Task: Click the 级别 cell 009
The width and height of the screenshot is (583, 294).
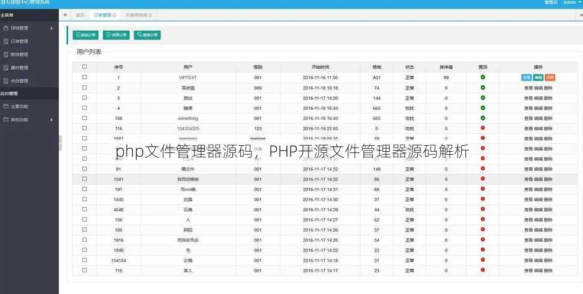Action: click(x=258, y=88)
